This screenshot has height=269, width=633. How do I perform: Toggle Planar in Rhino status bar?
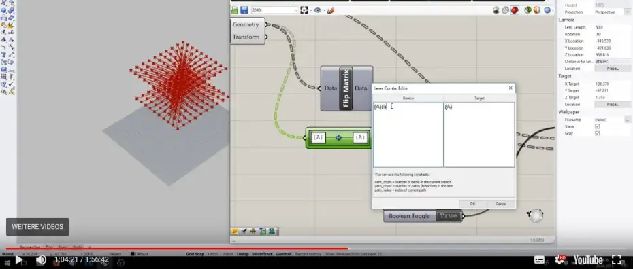(x=228, y=254)
